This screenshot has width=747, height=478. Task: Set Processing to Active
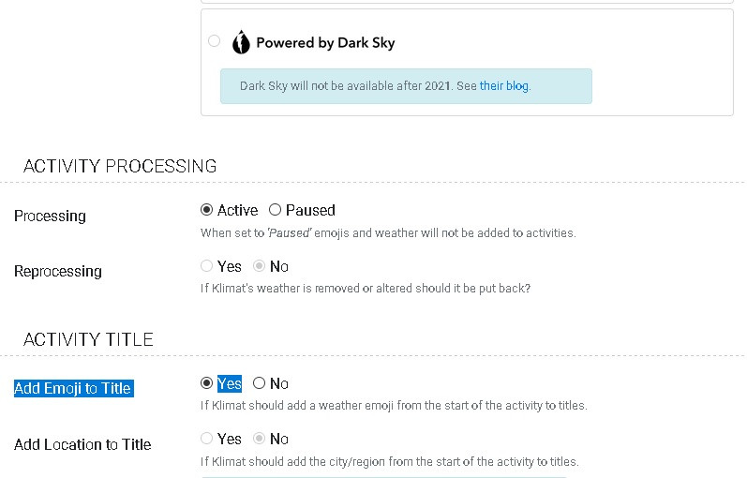[206, 210]
